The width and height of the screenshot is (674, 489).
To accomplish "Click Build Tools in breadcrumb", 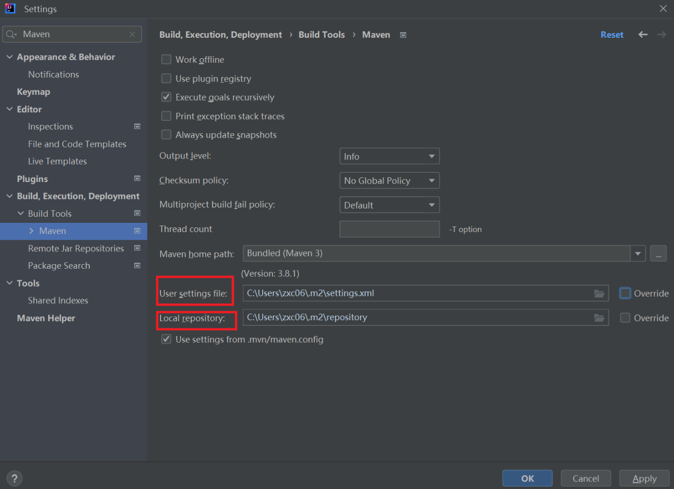I will click(321, 35).
